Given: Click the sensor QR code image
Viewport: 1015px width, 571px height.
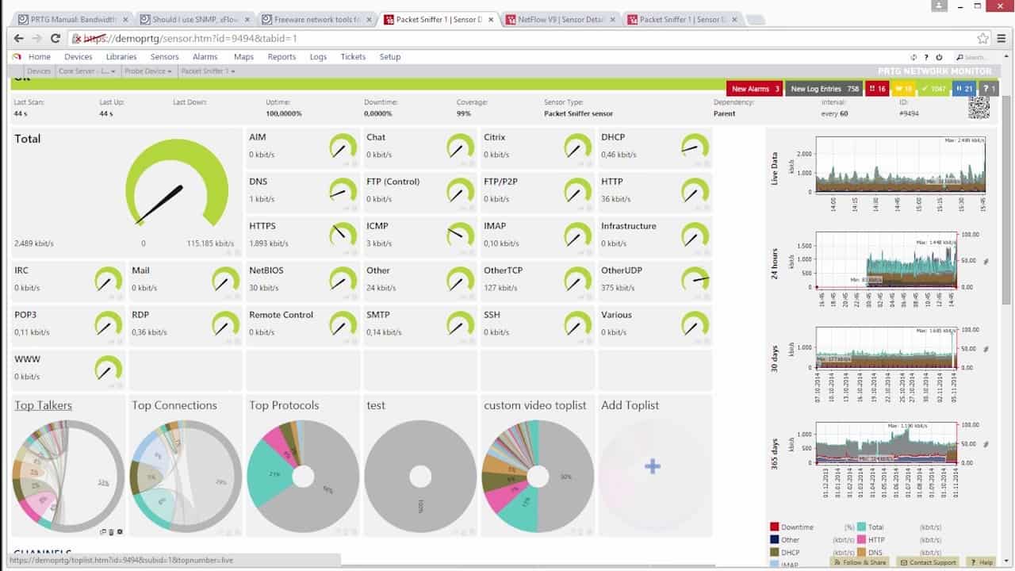Looking at the screenshot, I should pos(979,108).
